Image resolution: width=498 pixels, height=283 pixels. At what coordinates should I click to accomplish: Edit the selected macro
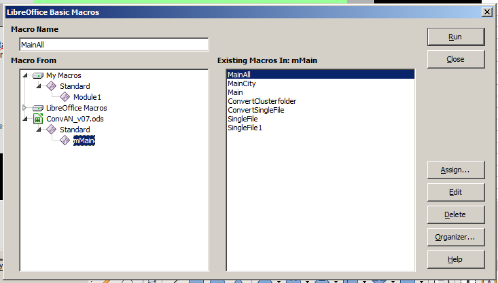pos(456,192)
